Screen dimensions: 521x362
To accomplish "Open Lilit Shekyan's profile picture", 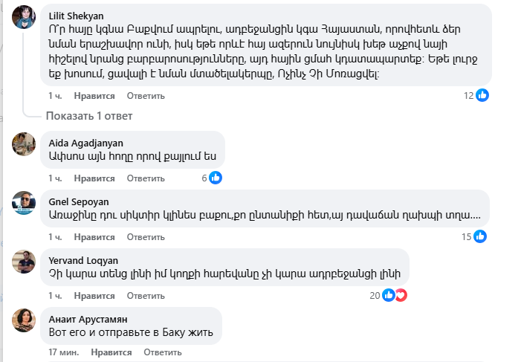I will click(25, 17).
